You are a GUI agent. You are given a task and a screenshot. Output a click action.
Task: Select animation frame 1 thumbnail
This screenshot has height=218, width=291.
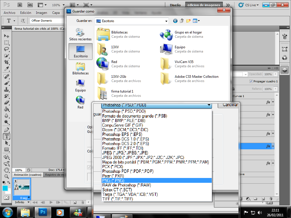(22, 187)
